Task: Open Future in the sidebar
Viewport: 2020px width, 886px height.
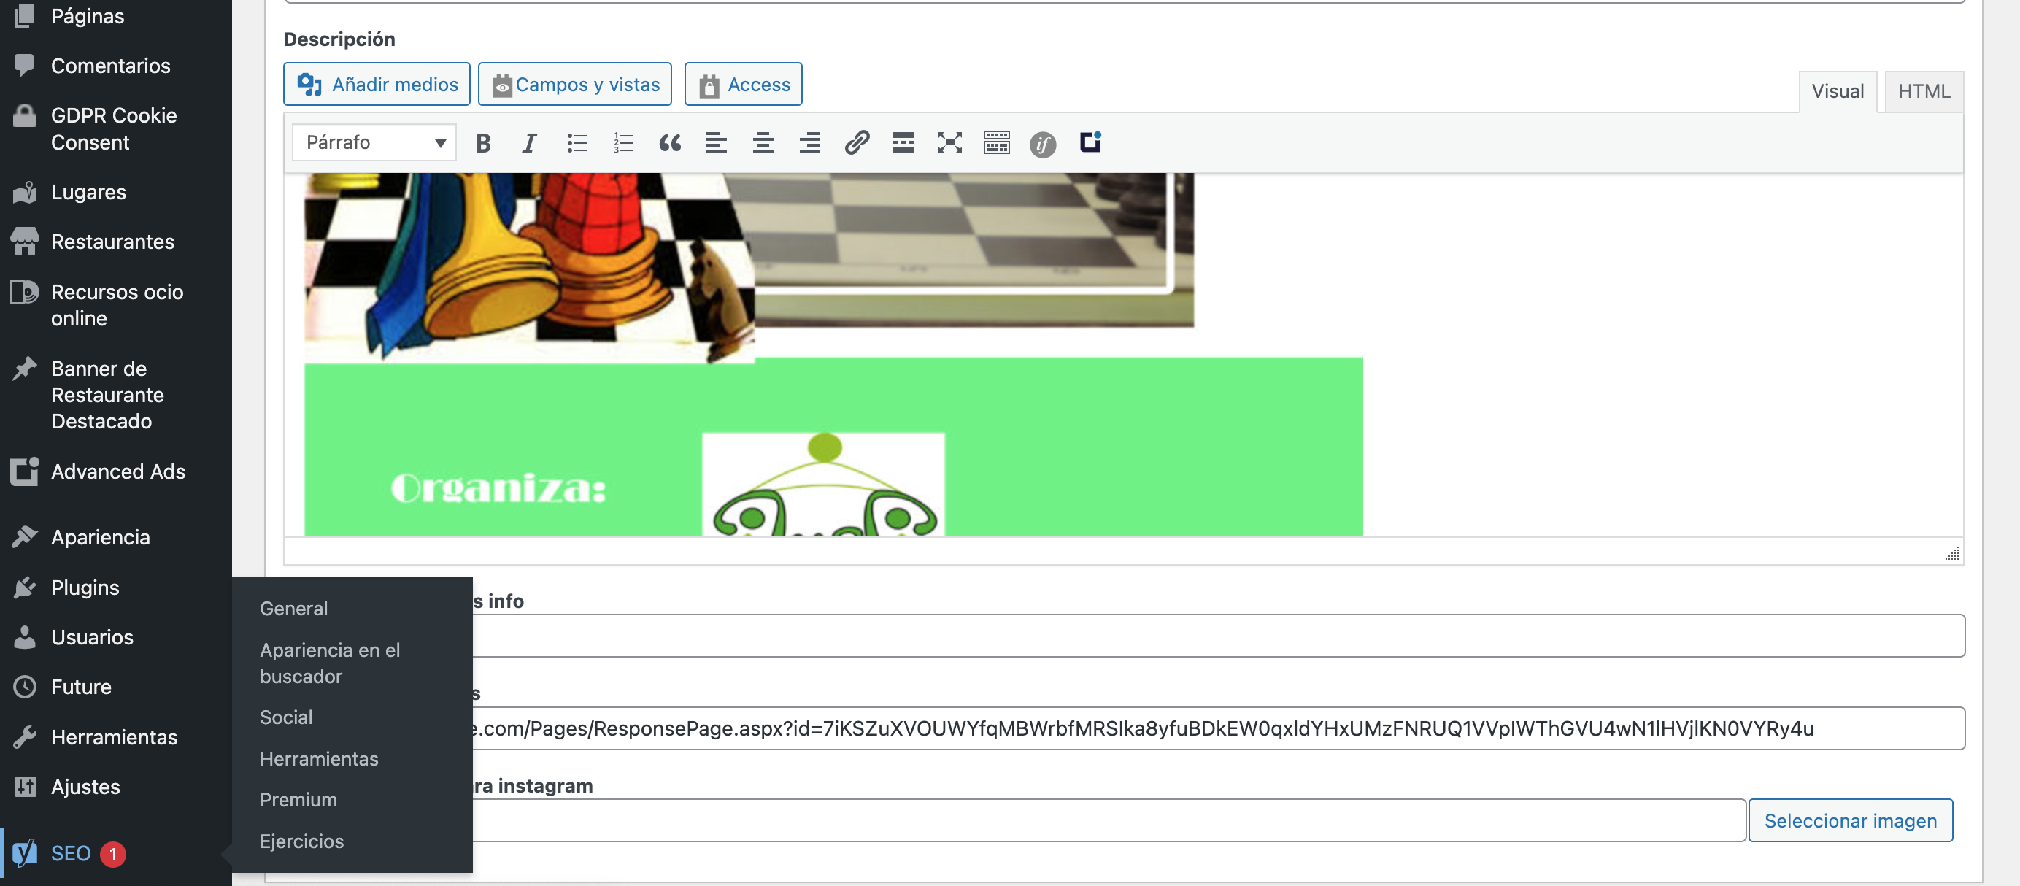Action: tap(82, 687)
